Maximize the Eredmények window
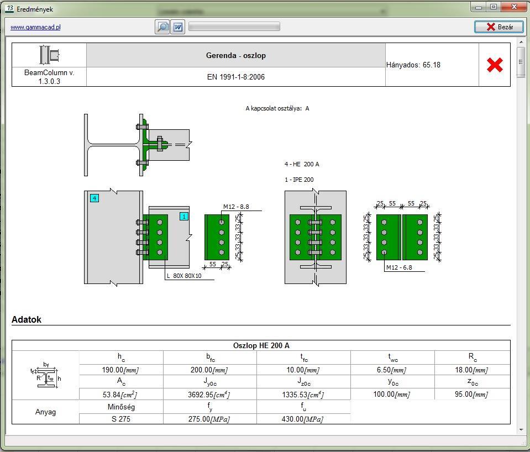Image resolution: width=530 pixels, height=452 pixels. (494, 7)
